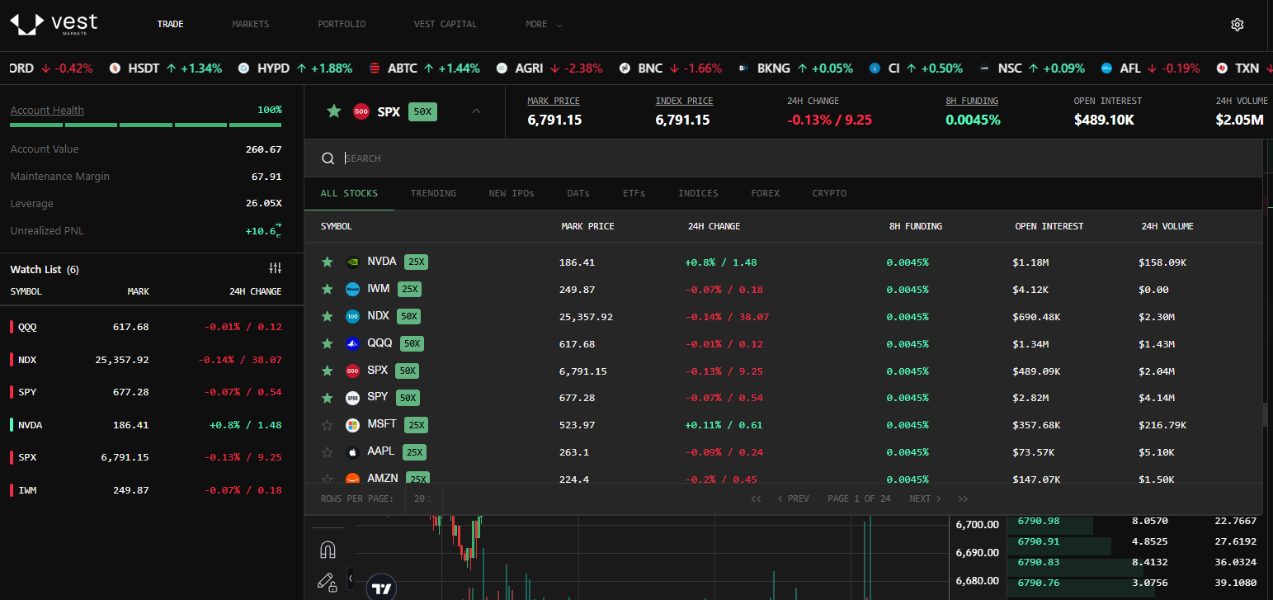1273x600 pixels.
Task: Click the MSFT logo icon in the list
Action: (352, 425)
